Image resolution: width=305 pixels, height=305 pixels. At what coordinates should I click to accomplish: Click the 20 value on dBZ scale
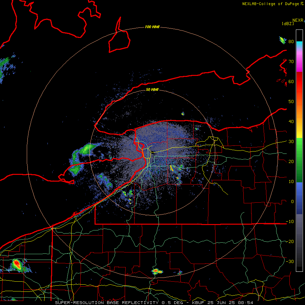point(291,162)
